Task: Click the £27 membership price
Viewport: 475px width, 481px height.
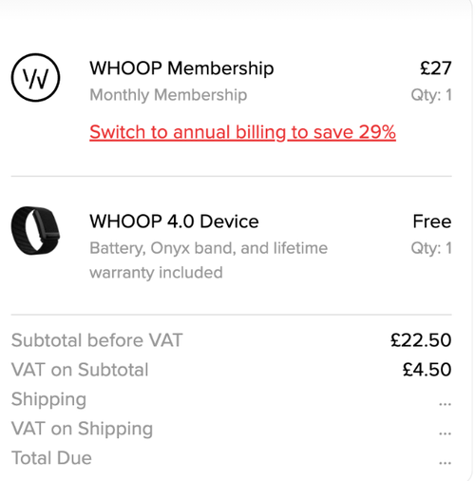Action: (x=436, y=67)
